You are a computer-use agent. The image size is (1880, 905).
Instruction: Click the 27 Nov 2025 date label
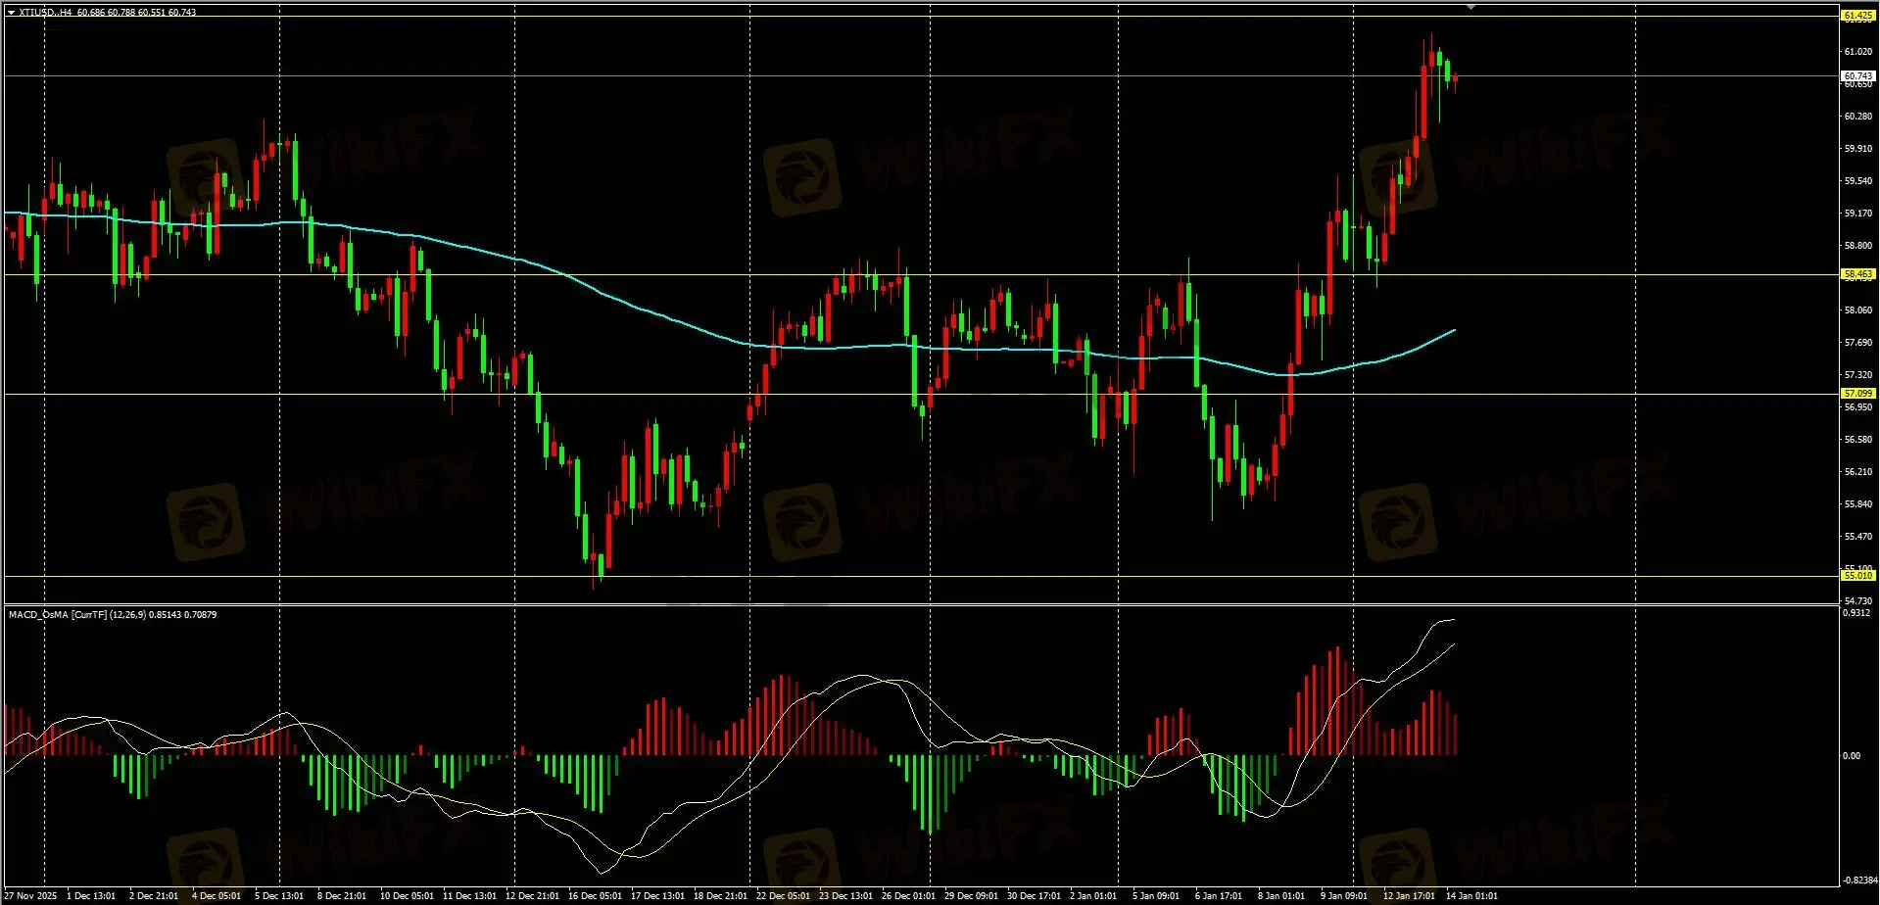30,896
